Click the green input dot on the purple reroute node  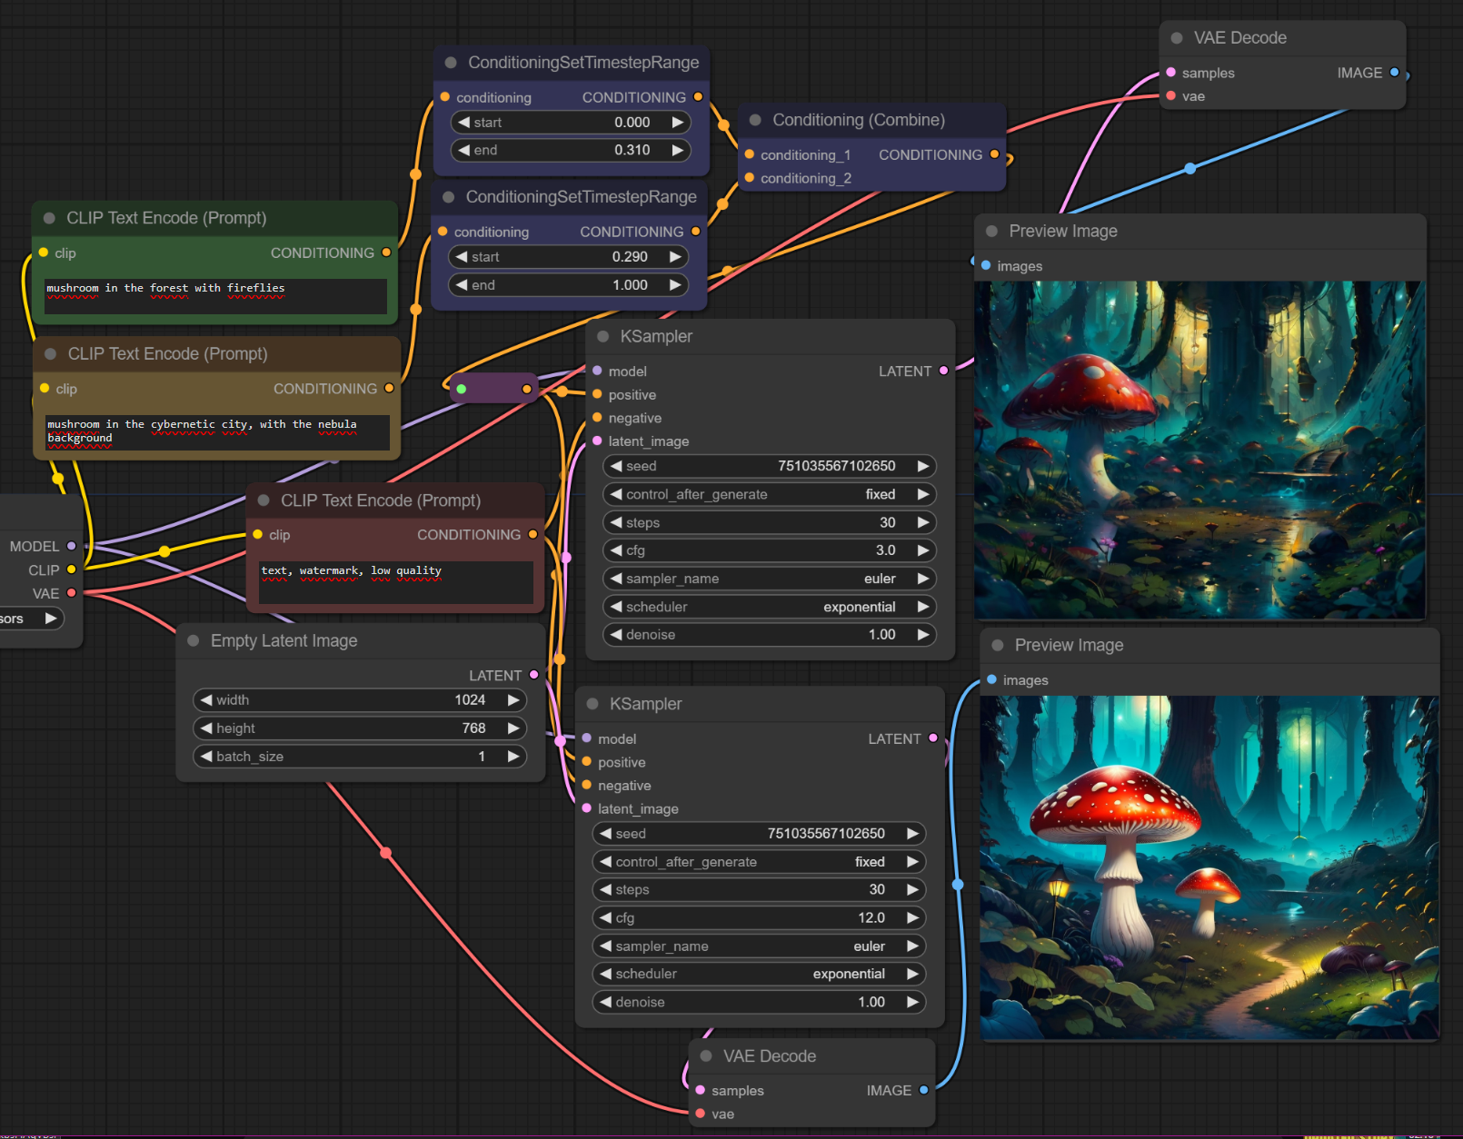point(462,389)
